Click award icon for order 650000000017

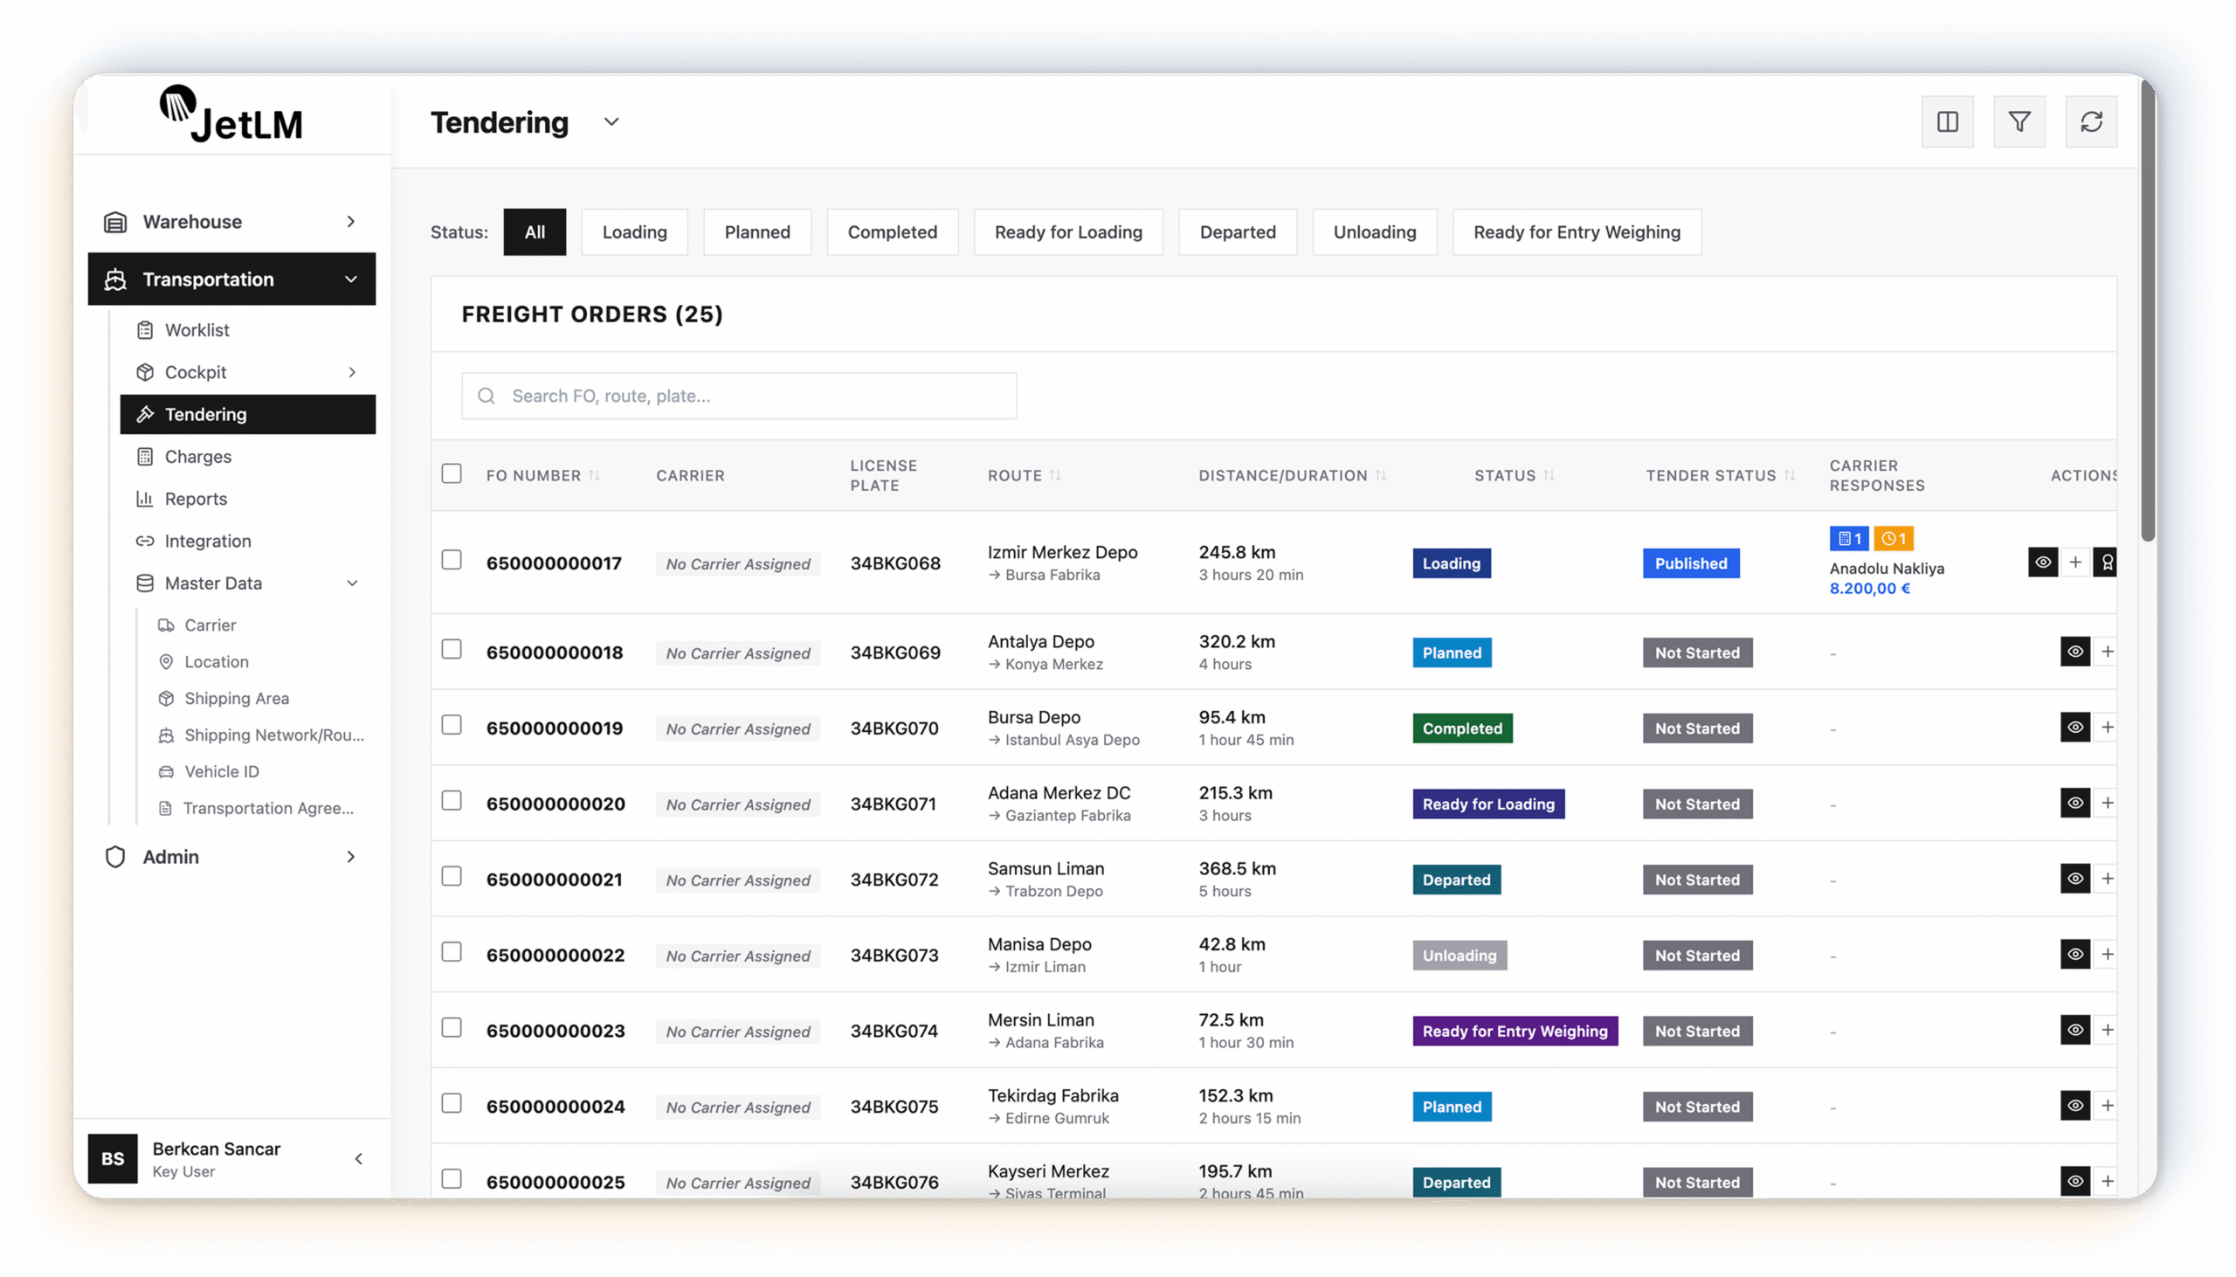[x=2105, y=563]
